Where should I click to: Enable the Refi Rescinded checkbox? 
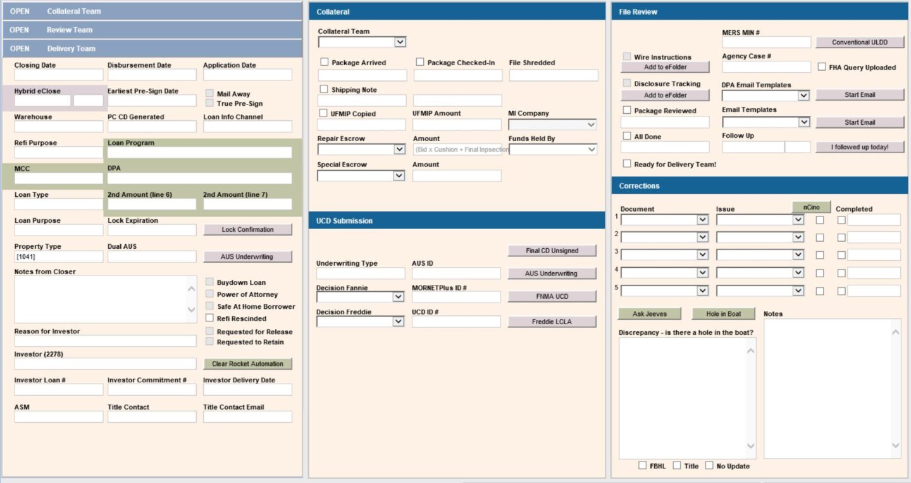click(x=210, y=318)
